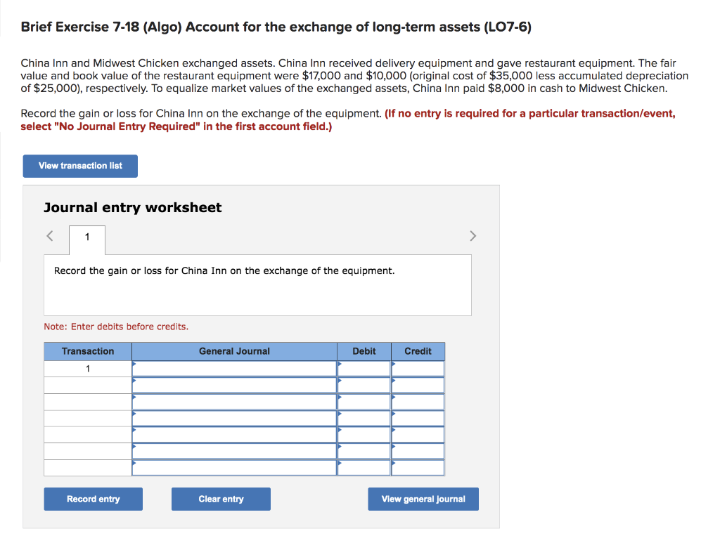This screenshot has width=720, height=550.
Task: Click the View transaction list button
Action: click(x=79, y=166)
